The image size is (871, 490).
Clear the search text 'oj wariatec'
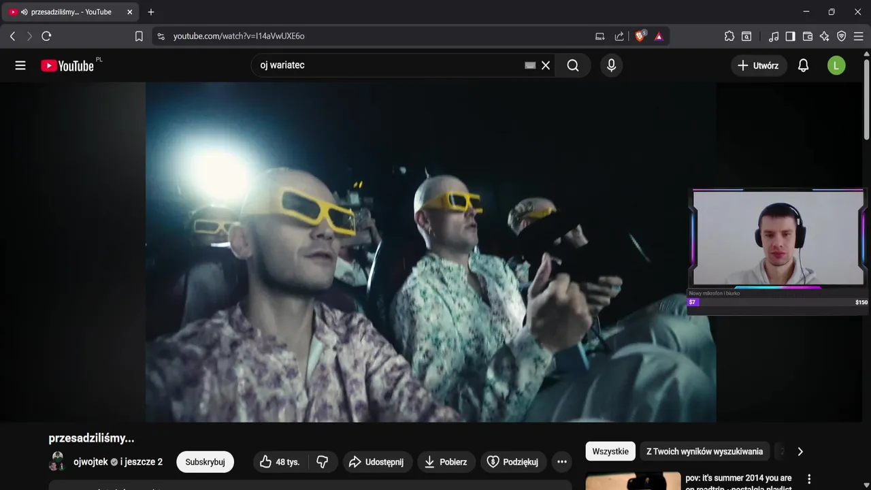pyautogui.click(x=546, y=65)
